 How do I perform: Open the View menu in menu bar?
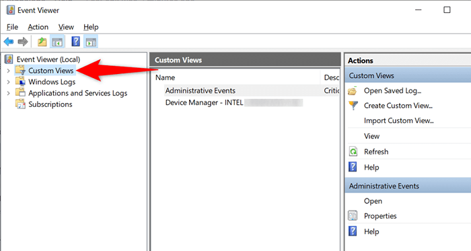tap(66, 27)
